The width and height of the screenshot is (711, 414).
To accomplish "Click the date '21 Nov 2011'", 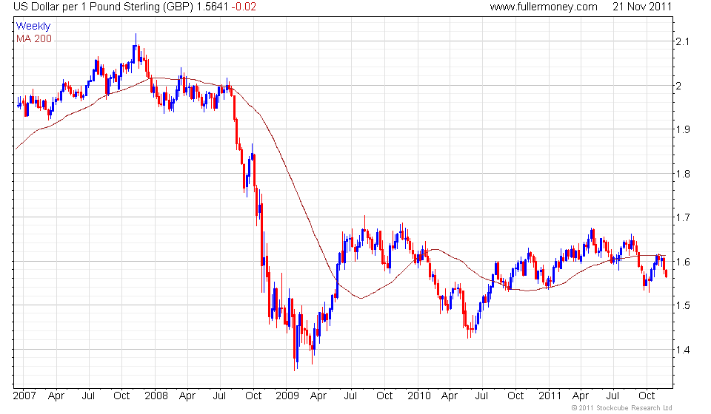I will coord(641,7).
